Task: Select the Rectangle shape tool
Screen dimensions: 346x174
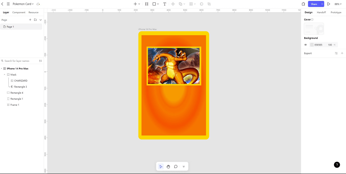Action: [154, 4]
